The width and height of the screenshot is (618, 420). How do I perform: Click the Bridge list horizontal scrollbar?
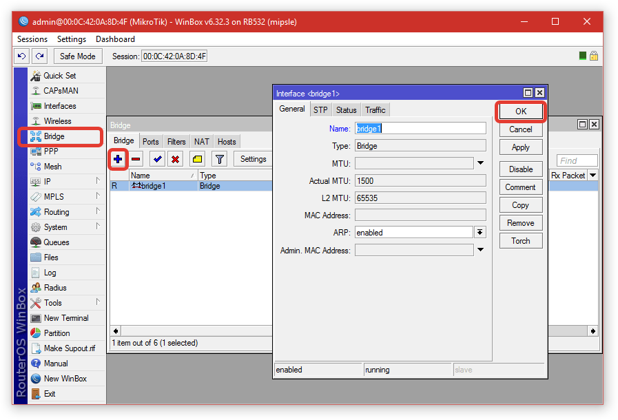(x=193, y=331)
